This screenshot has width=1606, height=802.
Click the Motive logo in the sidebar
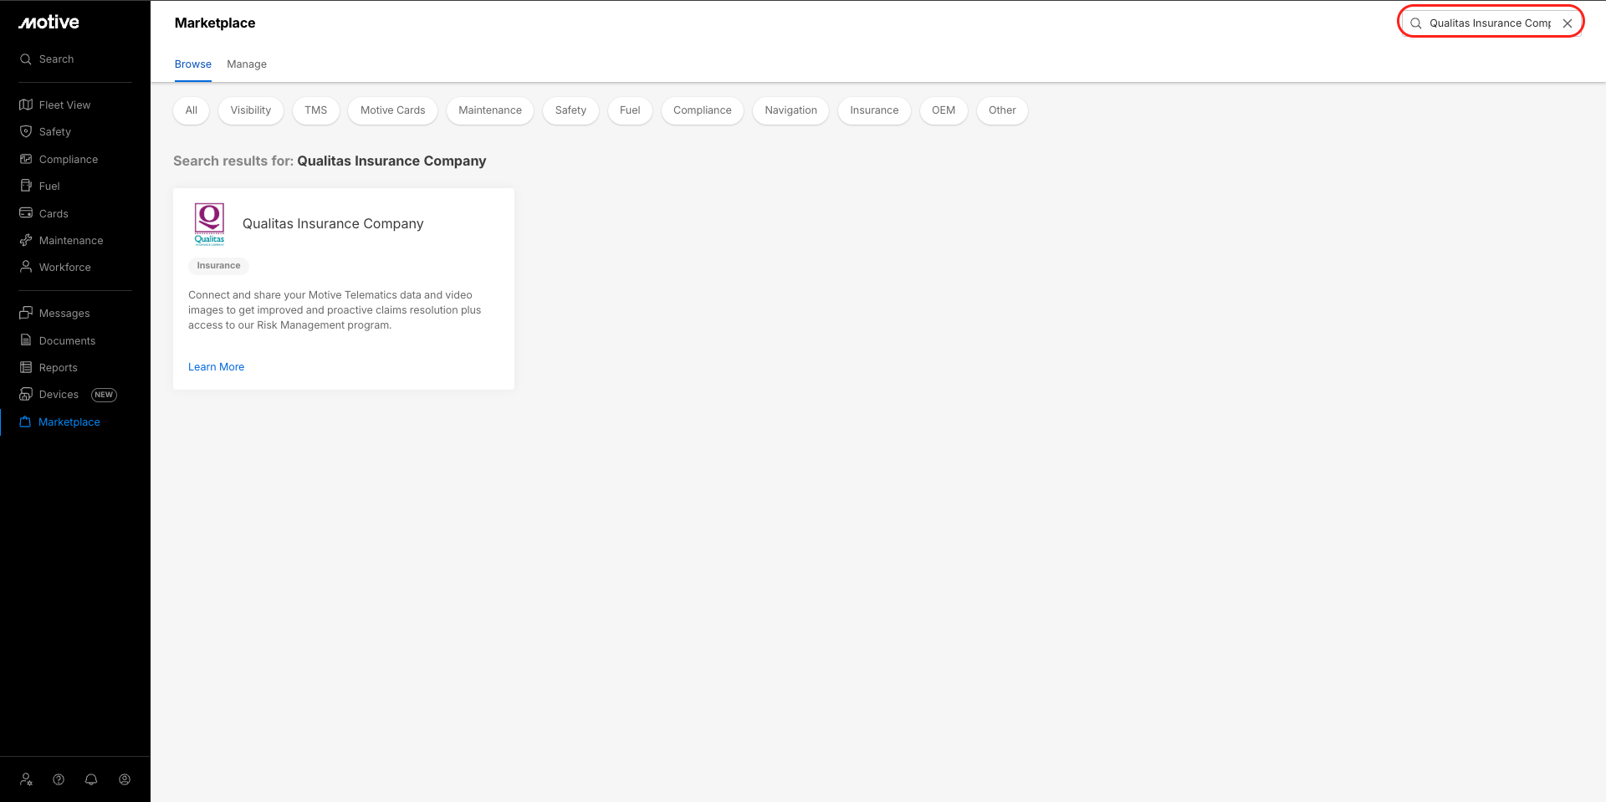49,23
